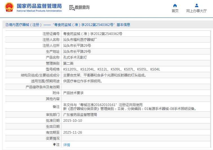Click the 适用范围/预期用途 label
Viewport: 213px width, 150px height.
(45, 81)
